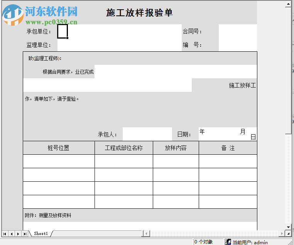Click the 致(监理工程师) text
Screen dimensions: 294x245
(45, 58)
